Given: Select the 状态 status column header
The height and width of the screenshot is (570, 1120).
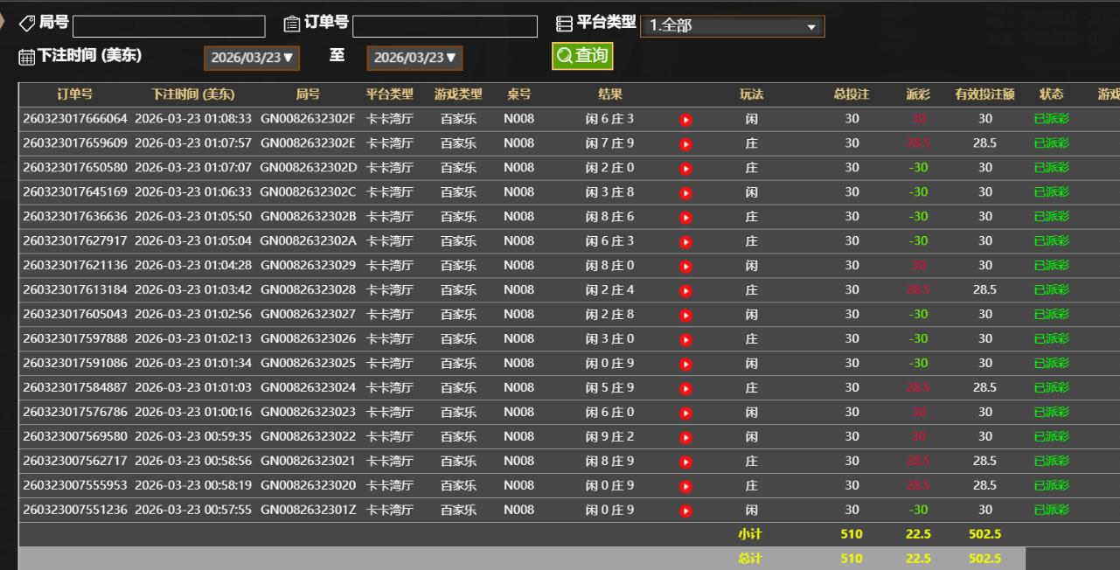Looking at the screenshot, I should [x=1051, y=94].
